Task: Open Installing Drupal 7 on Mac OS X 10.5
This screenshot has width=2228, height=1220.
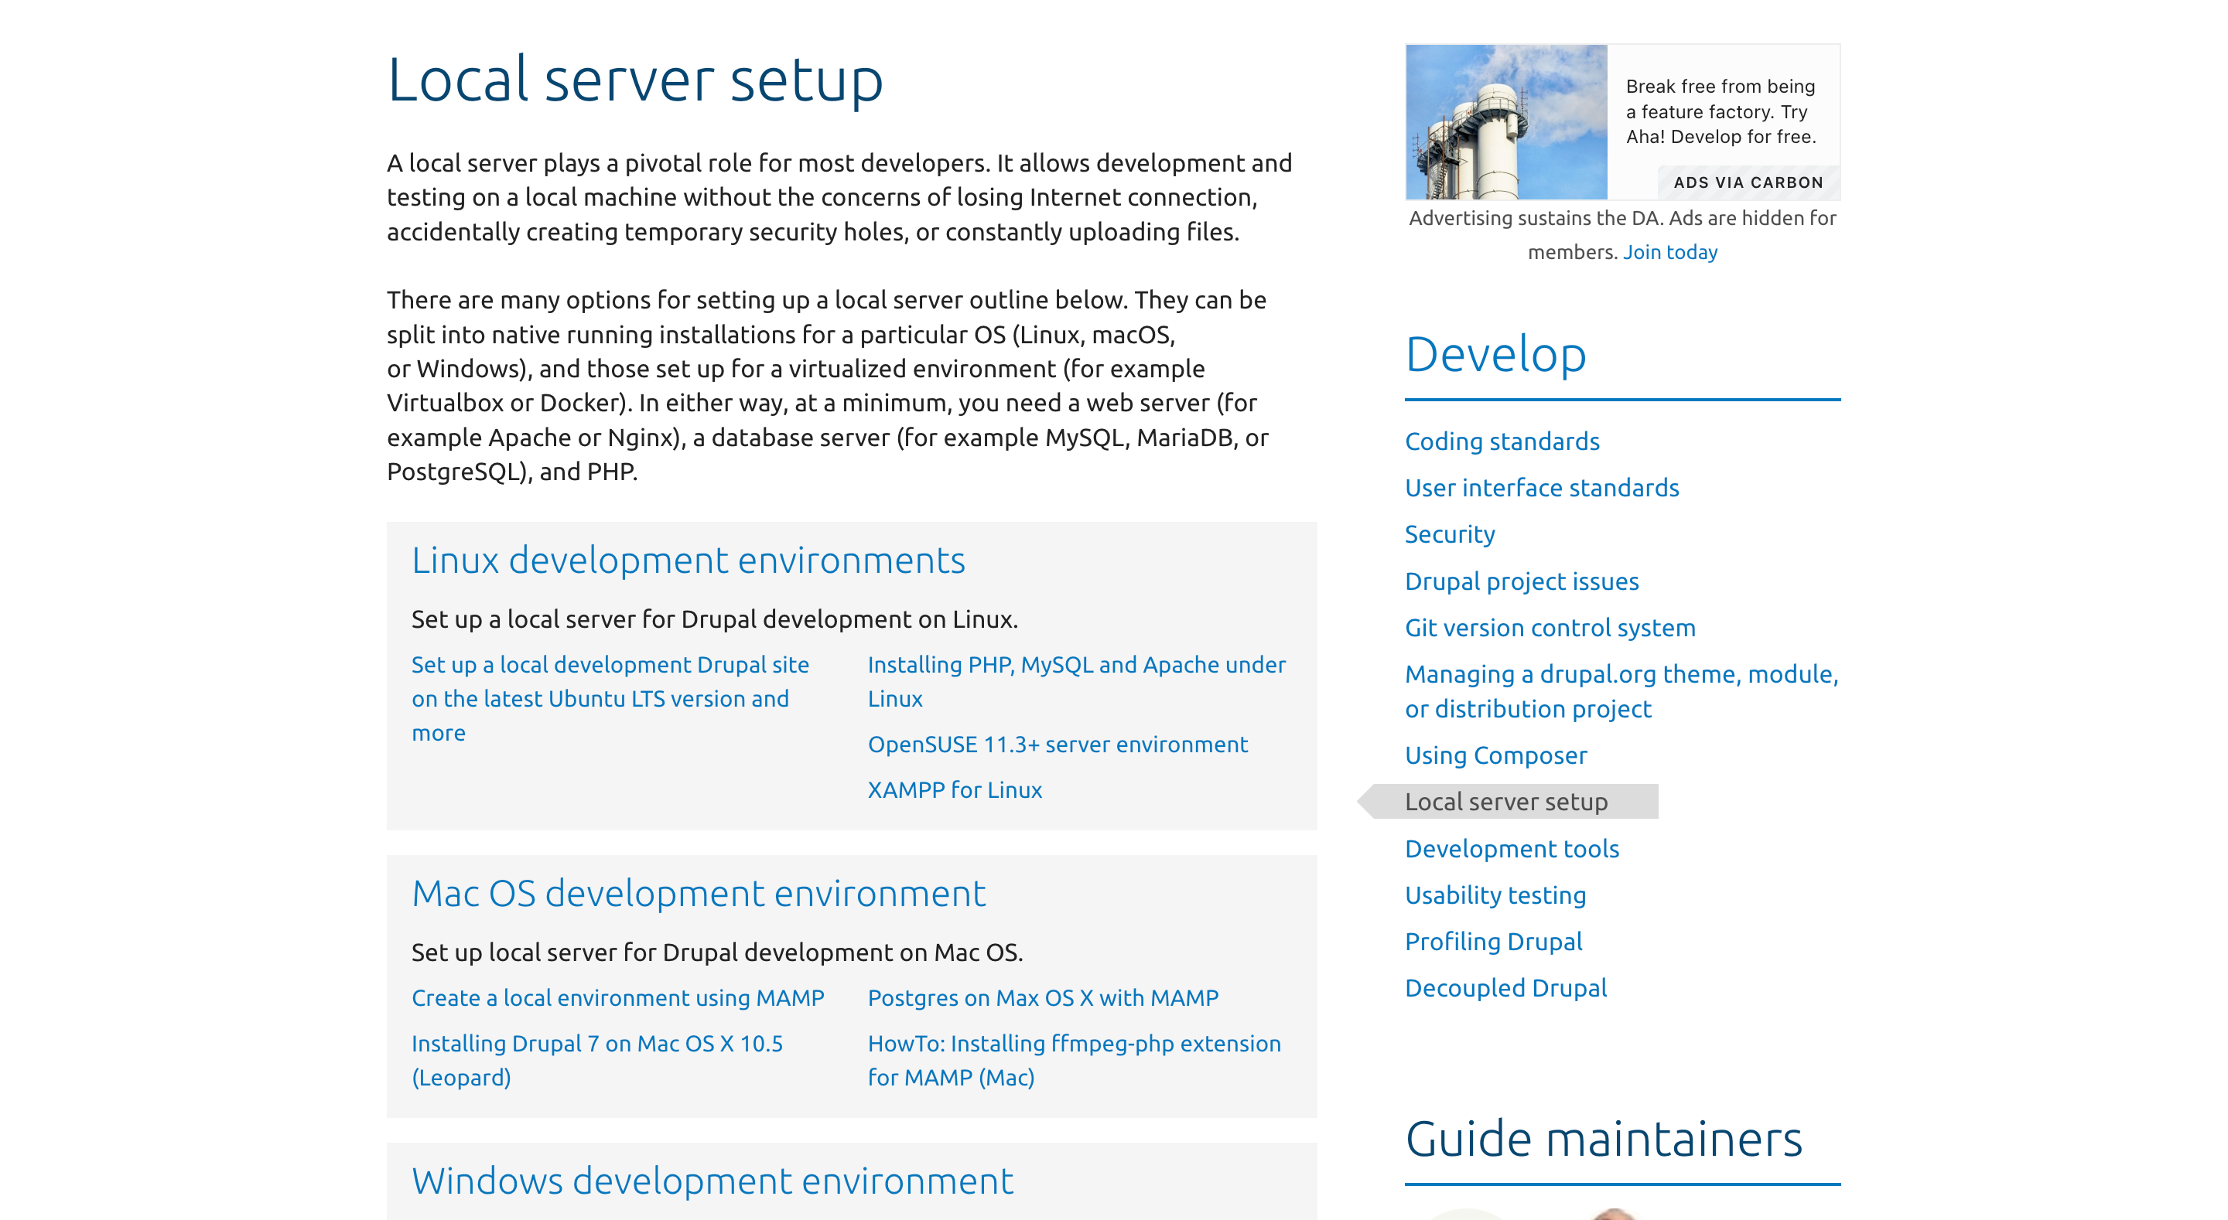Action: pos(596,1060)
